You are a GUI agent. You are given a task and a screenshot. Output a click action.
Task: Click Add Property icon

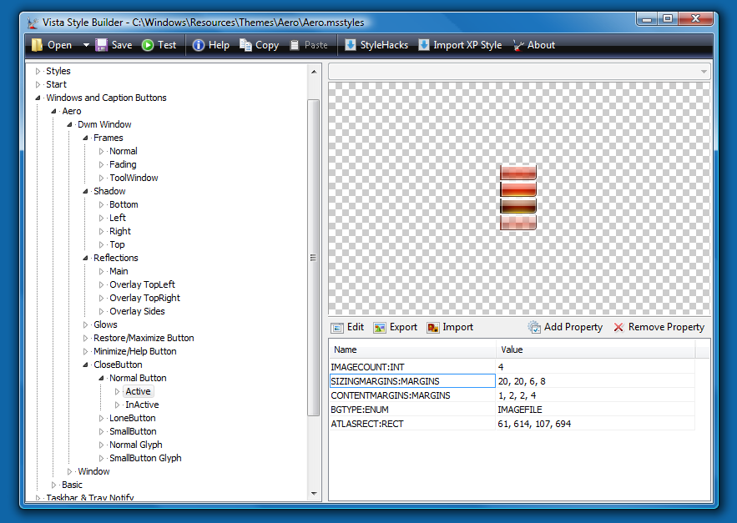(534, 327)
